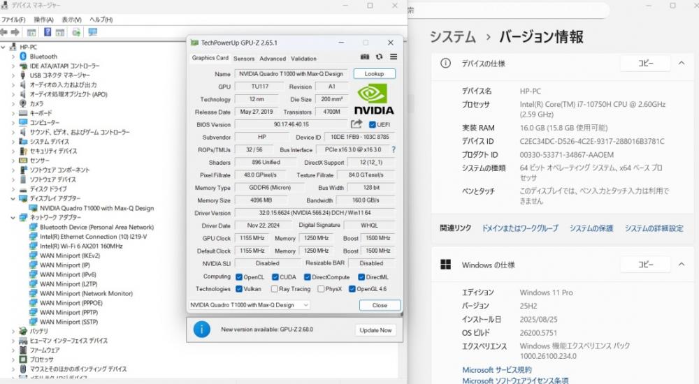Click the ファームウェア category icon
699x384 pixels.
(x=23, y=350)
